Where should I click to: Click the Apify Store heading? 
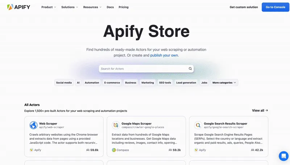point(146,31)
